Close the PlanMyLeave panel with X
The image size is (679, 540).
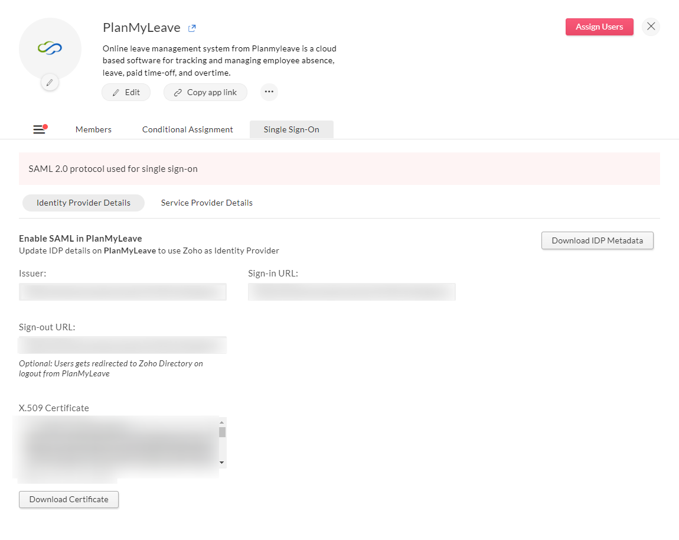(x=651, y=27)
